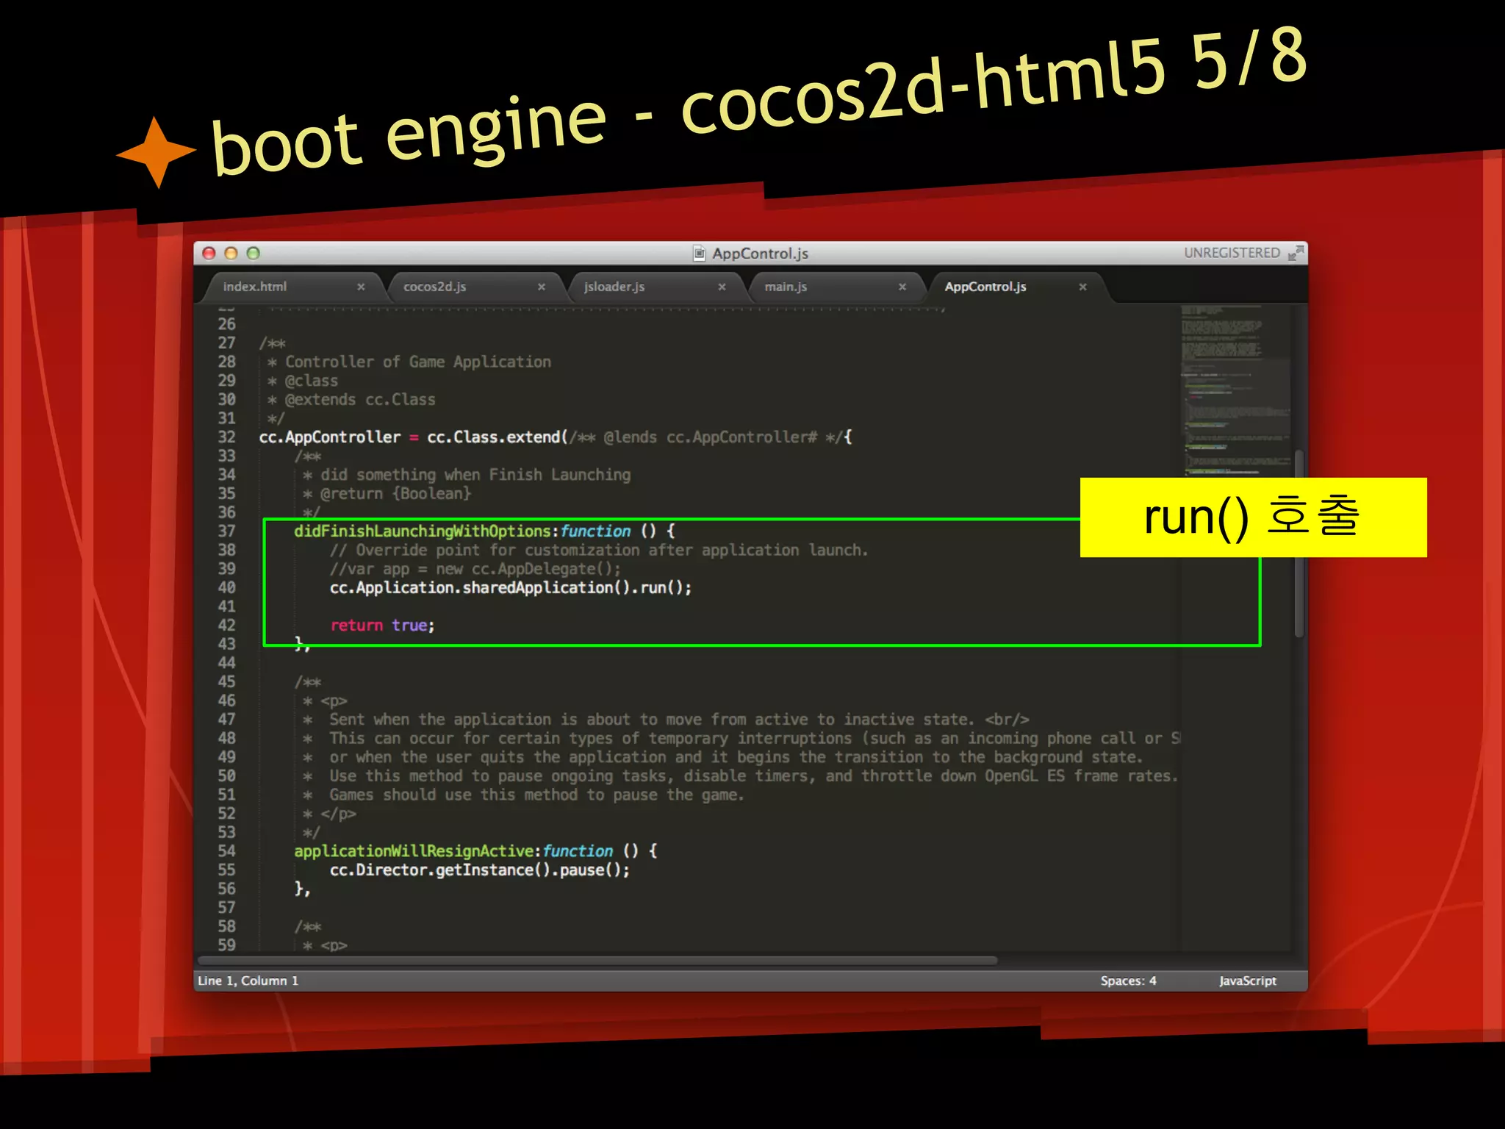Click the yellow minimize window button
Viewport: 1505px width, 1129px height.
[x=231, y=254]
